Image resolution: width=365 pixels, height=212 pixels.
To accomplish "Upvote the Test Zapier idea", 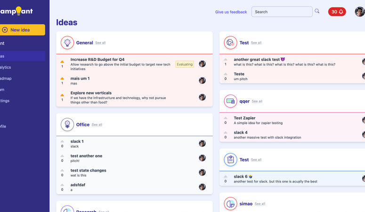I will (225, 118).
